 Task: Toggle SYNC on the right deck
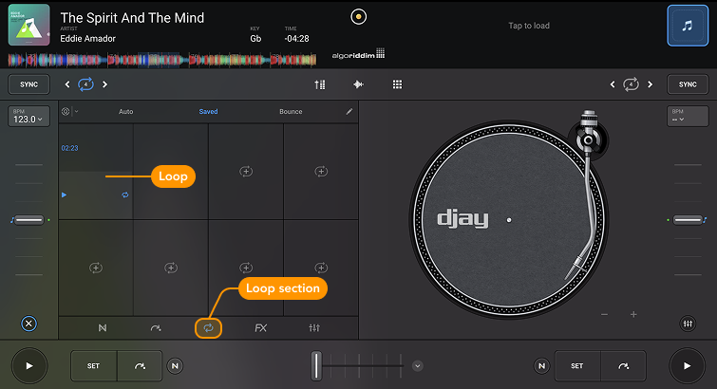688,84
